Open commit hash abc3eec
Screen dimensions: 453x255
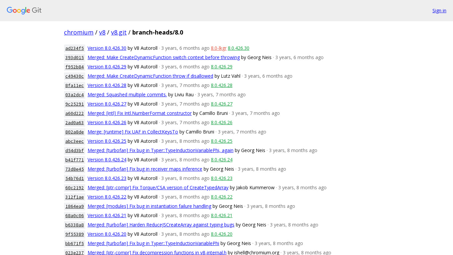(x=75, y=141)
